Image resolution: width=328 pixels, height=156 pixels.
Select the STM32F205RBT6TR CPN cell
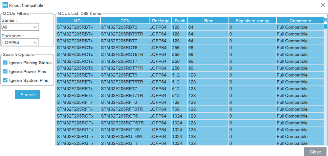[x=125, y=34]
